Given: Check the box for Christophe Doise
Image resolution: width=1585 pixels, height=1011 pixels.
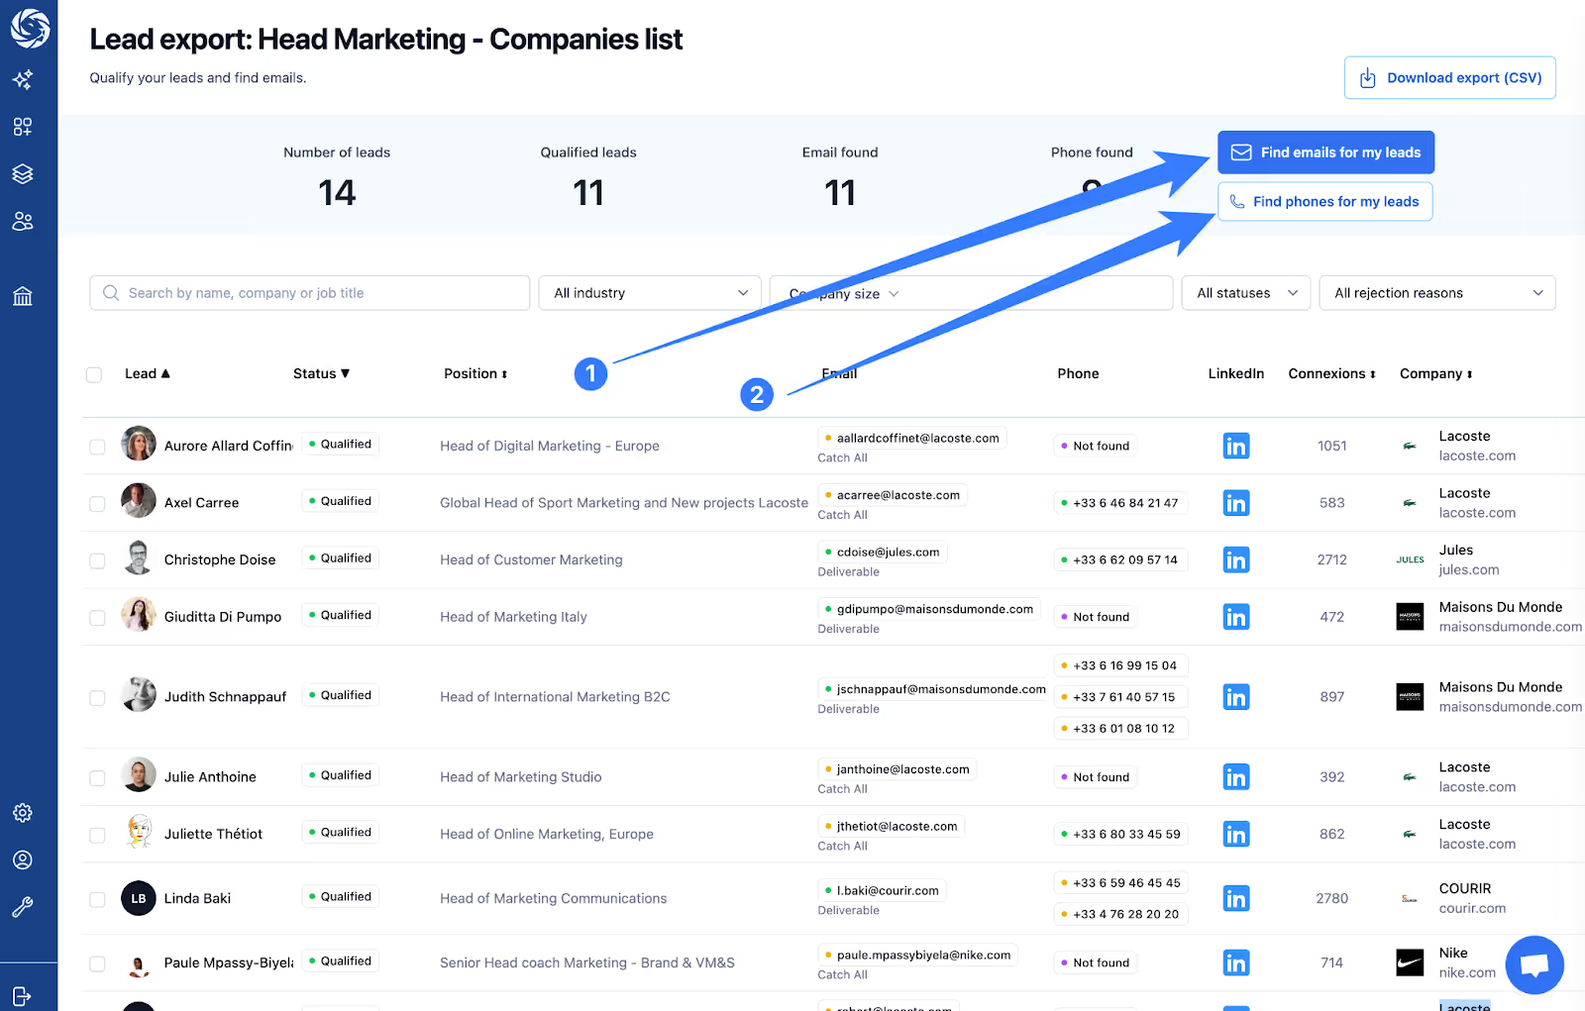Looking at the screenshot, I should tap(97, 560).
